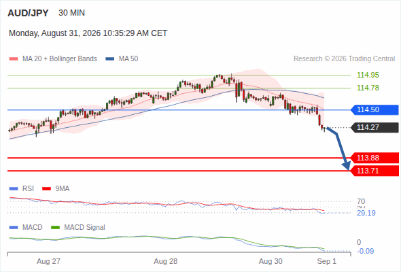Click the MACD Signal legend color swatch
This screenshot has width=401, height=272.
pyautogui.click(x=55, y=228)
